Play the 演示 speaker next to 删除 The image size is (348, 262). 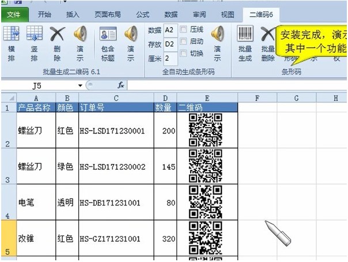point(80,33)
